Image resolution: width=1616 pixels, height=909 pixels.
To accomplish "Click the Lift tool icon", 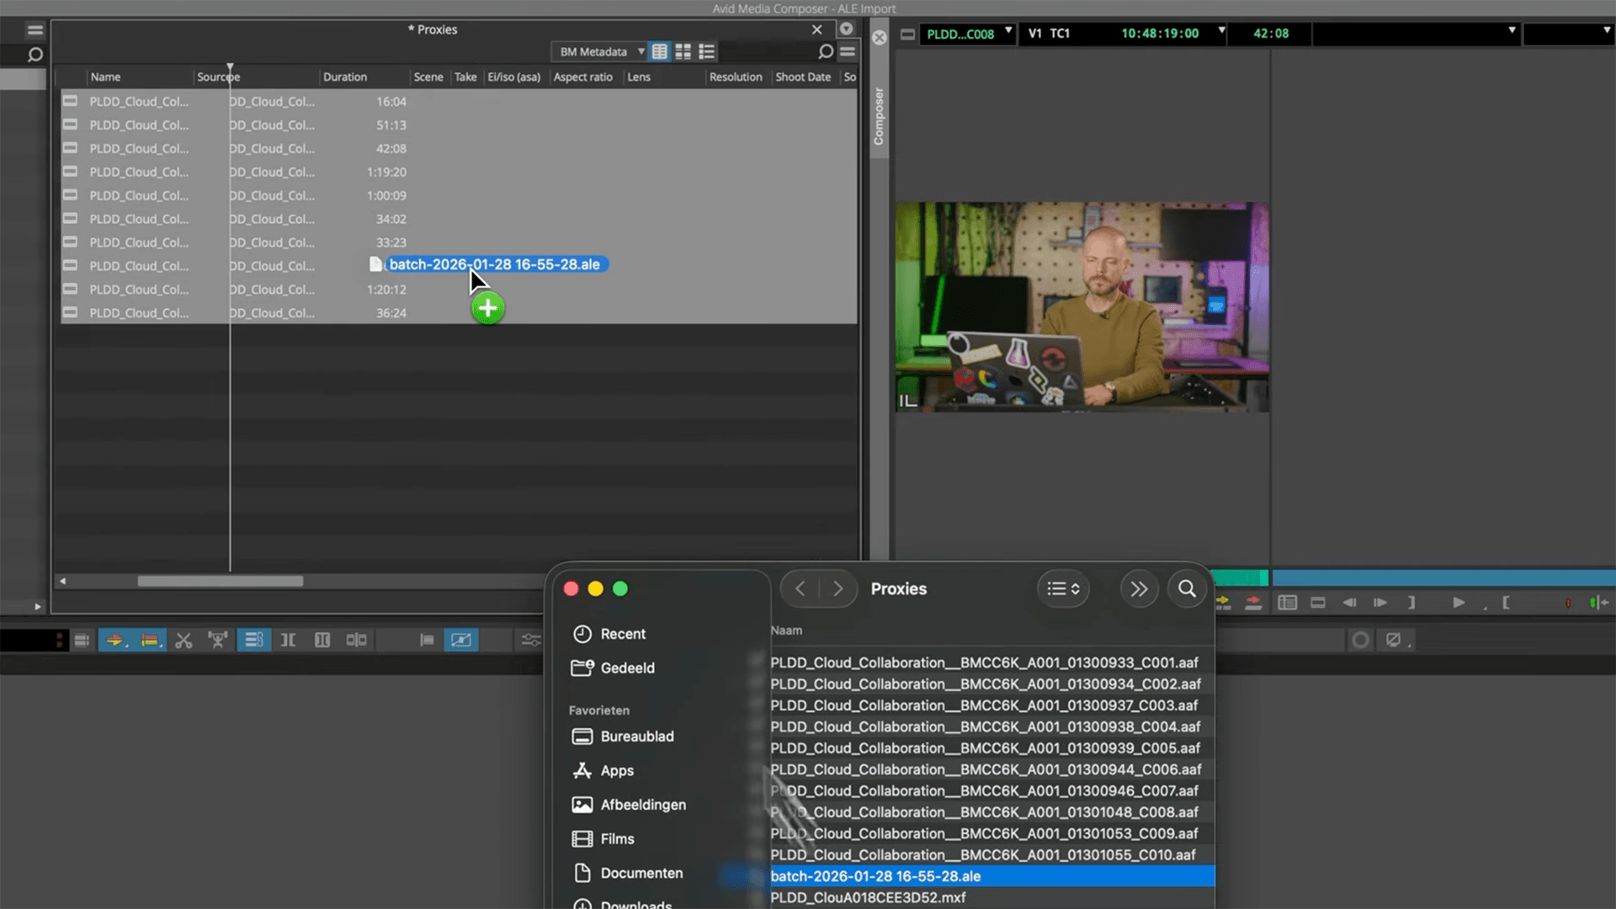I will tap(218, 641).
